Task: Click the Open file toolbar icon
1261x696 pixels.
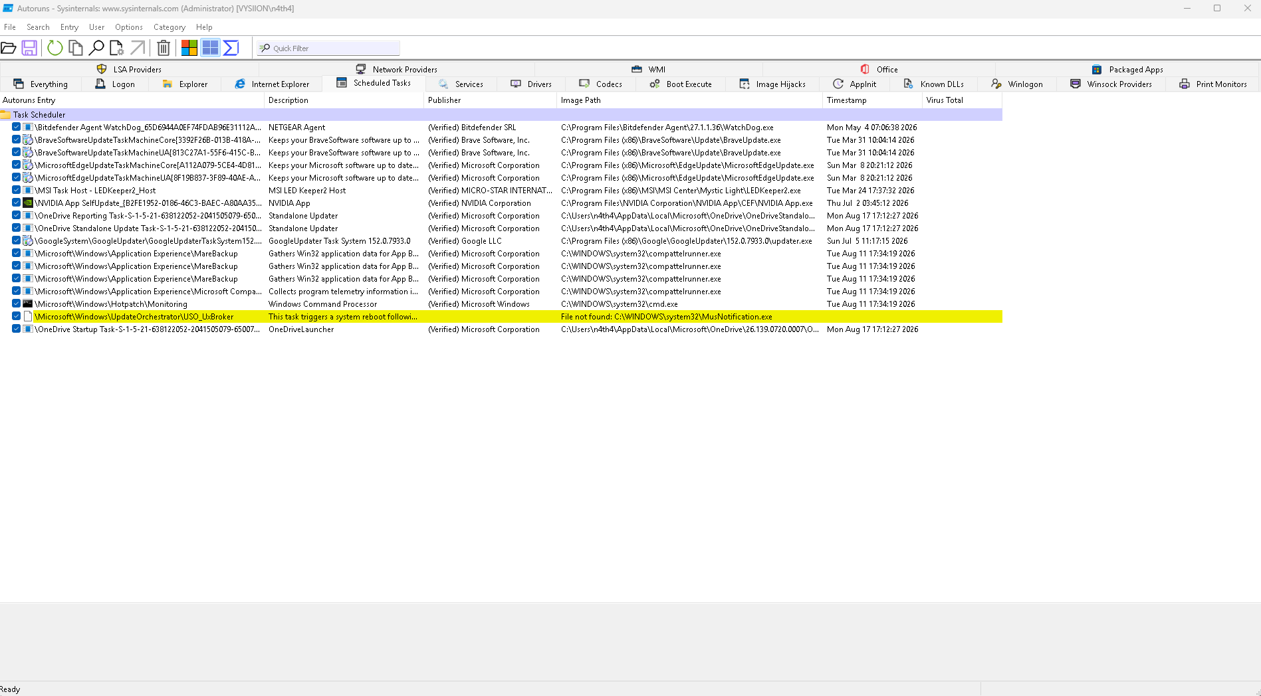Action: point(9,48)
